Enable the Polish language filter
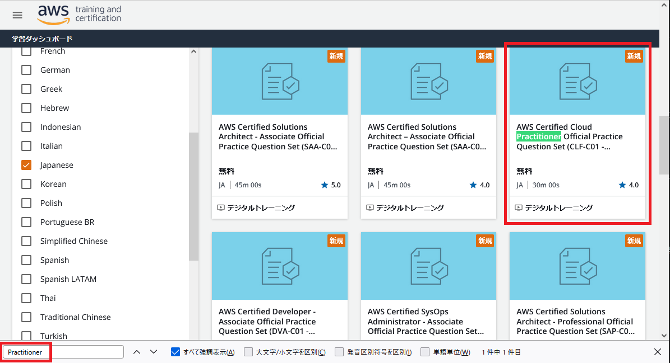This screenshot has height=363, width=670. [x=26, y=203]
